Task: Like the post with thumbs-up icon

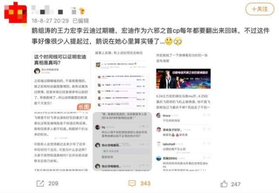Action: (224, 184)
